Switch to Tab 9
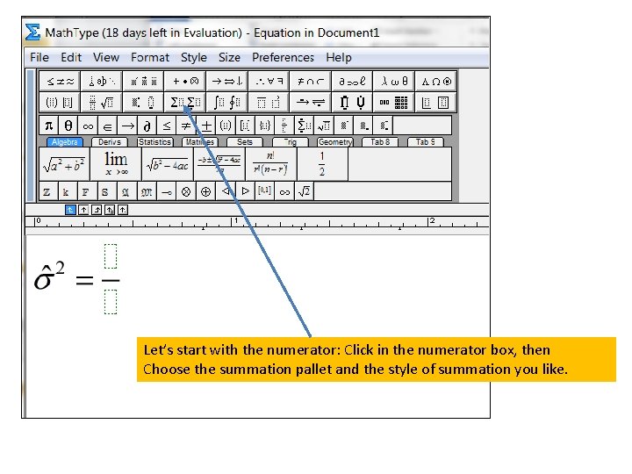632x474 pixels. pos(425,142)
